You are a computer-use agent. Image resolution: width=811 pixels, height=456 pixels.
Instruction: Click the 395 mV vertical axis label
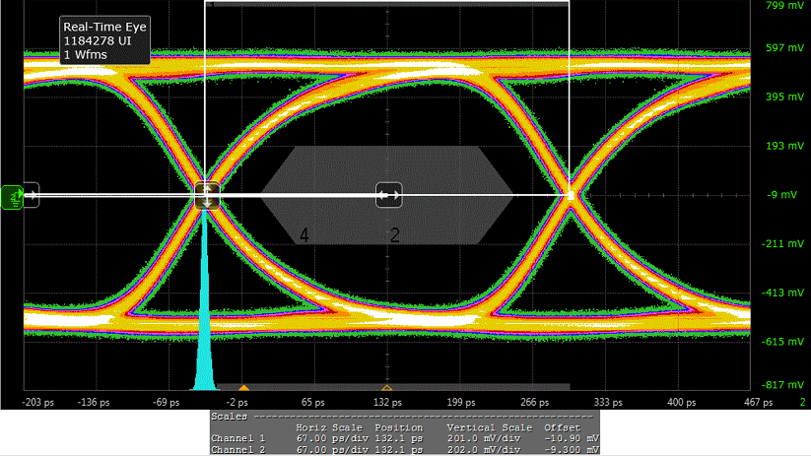784,97
